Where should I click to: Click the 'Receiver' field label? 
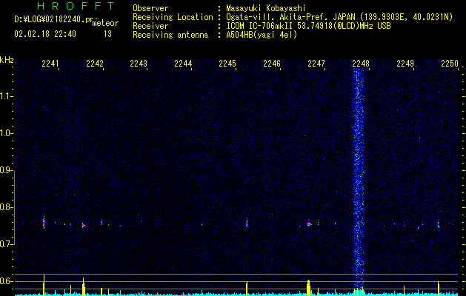150,26
